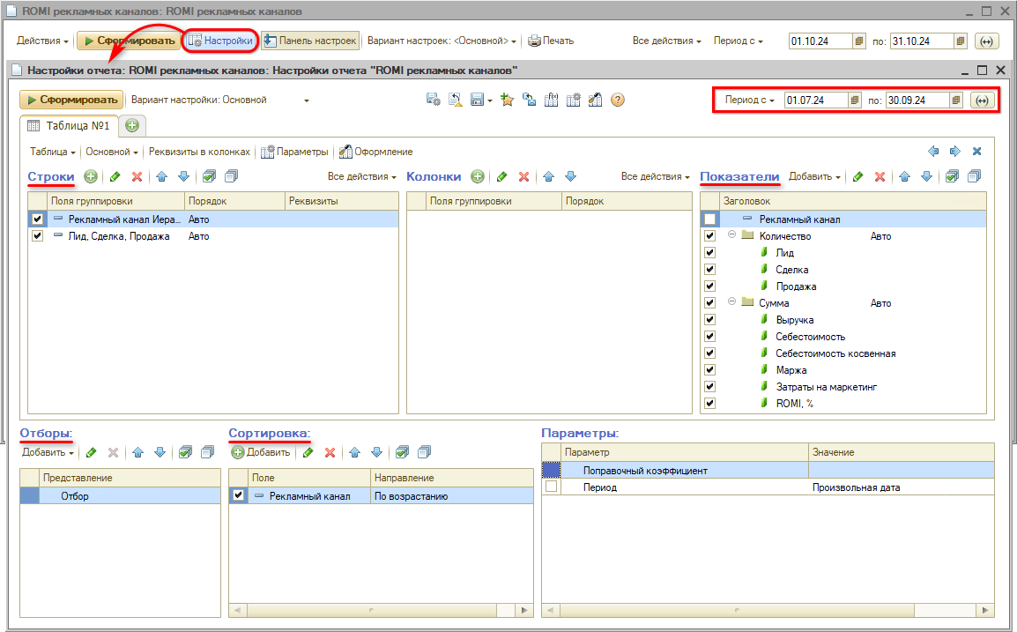Screen dimensions: 1017x632
Task: Add a new row grouping in Строки
Action: [x=91, y=176]
